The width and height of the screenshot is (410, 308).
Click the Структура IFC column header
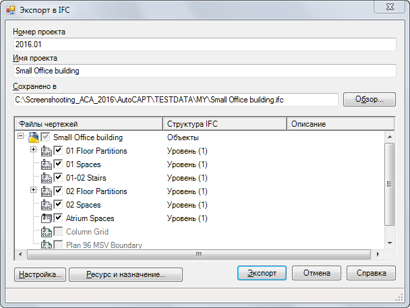[225, 124]
